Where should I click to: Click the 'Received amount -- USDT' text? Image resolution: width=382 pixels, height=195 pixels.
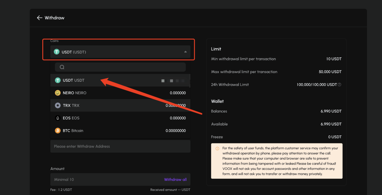click(x=170, y=190)
